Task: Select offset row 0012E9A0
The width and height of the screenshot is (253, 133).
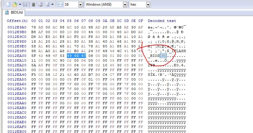Action: pyautogui.click(x=17, y=27)
